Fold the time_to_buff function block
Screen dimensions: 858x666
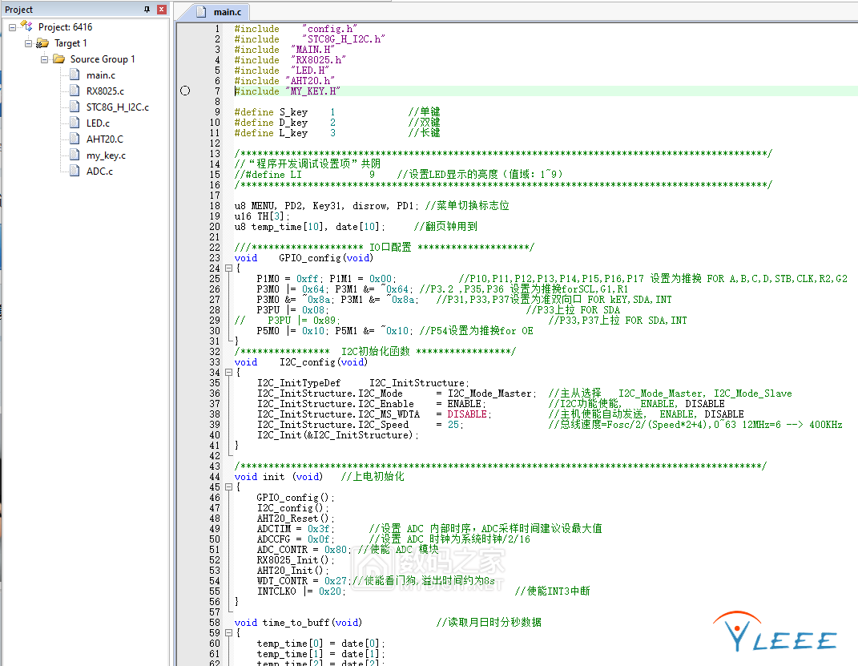[229, 632]
